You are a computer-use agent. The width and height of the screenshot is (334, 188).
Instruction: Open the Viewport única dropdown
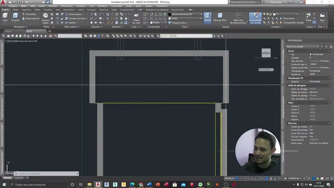[178, 23]
